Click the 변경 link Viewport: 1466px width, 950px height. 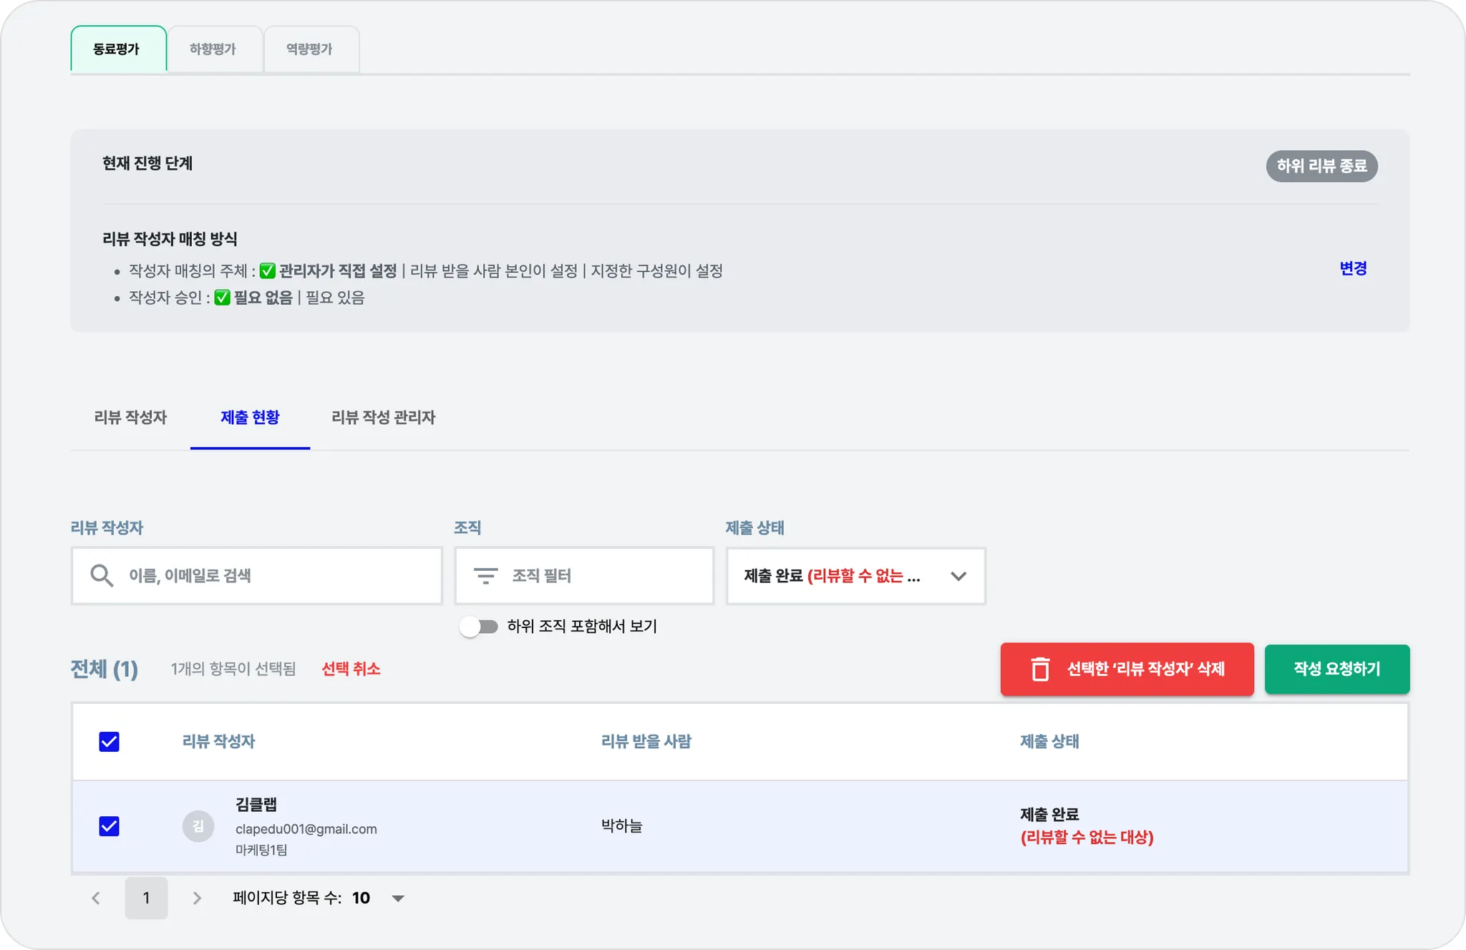pyautogui.click(x=1353, y=268)
